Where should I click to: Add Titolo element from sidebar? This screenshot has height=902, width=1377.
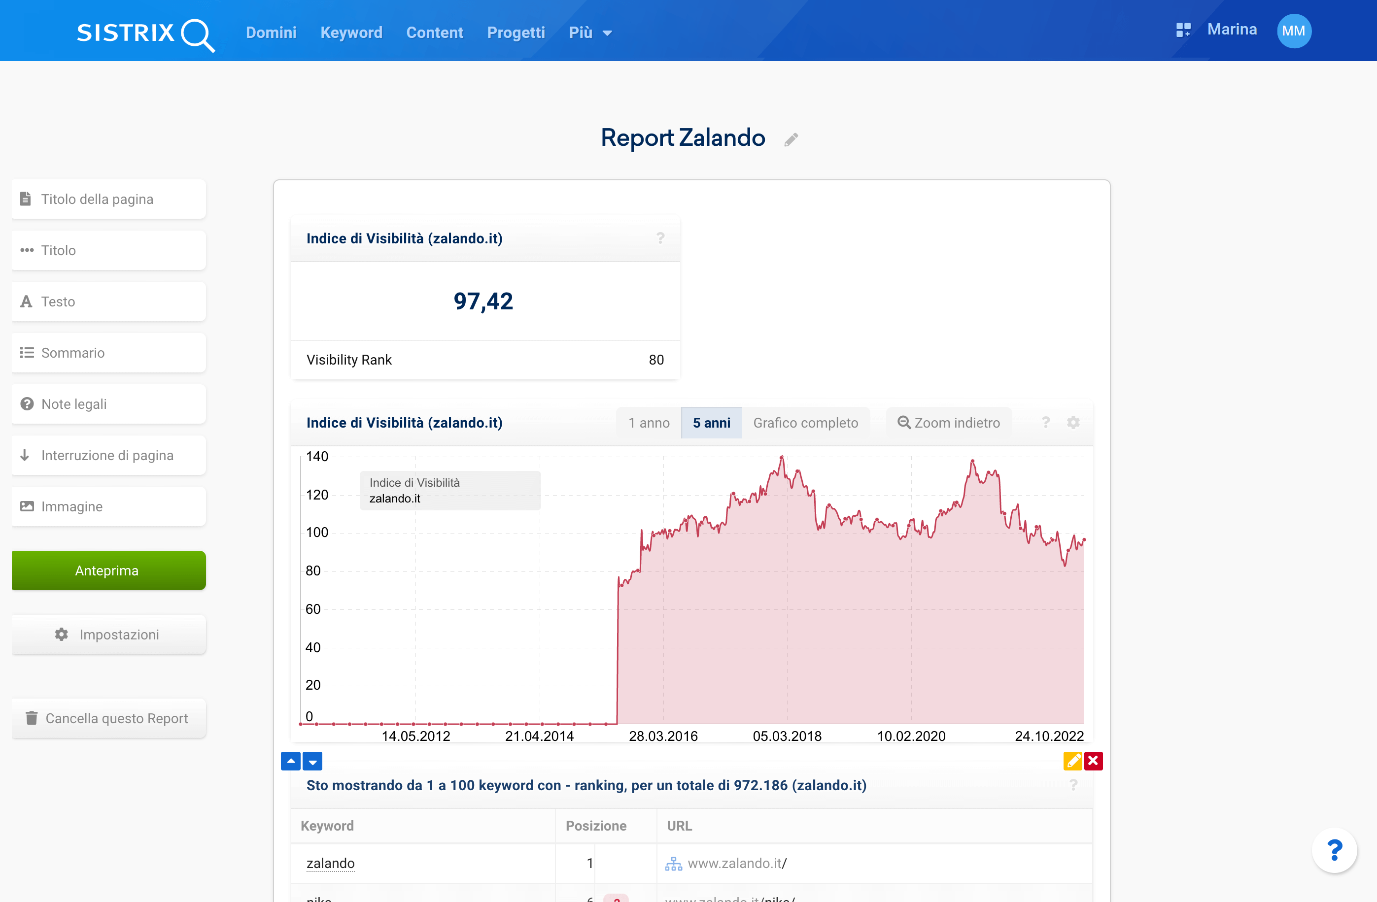coord(109,250)
